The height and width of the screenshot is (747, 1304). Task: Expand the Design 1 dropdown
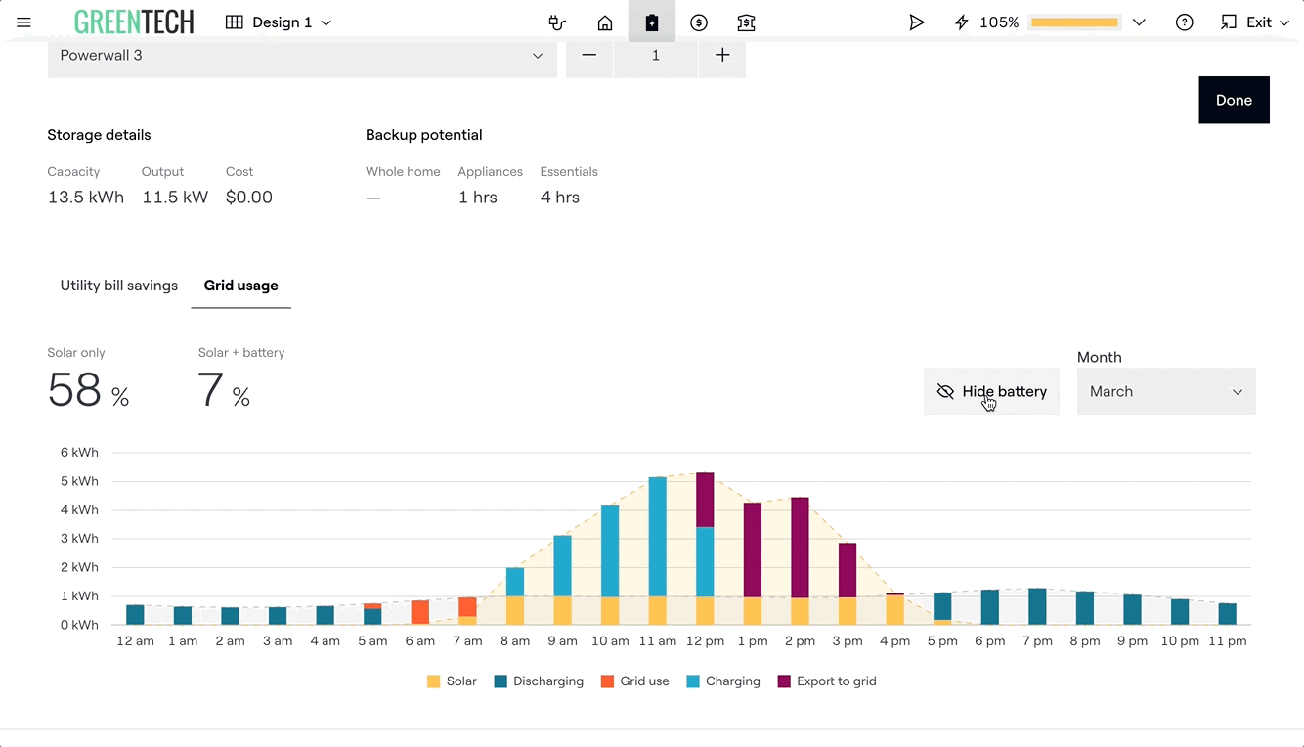pyautogui.click(x=279, y=22)
